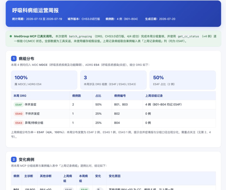Click the batch_grouping code text
Image resolution: width=226 pixels, height=190 pixels.
(80, 36)
